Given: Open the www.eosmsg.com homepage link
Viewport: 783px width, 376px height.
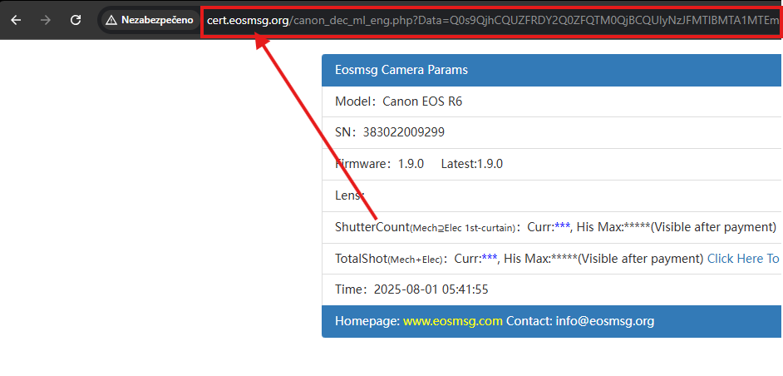Looking at the screenshot, I should click(452, 321).
